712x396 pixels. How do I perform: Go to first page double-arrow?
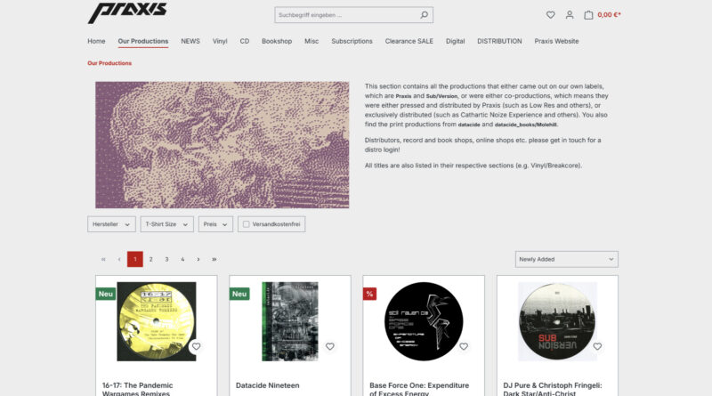pos(103,259)
